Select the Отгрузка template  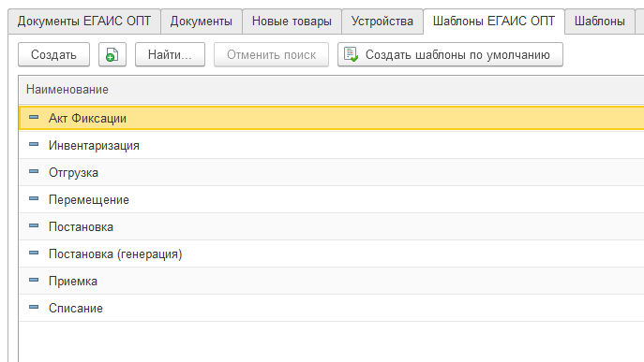coord(73,173)
